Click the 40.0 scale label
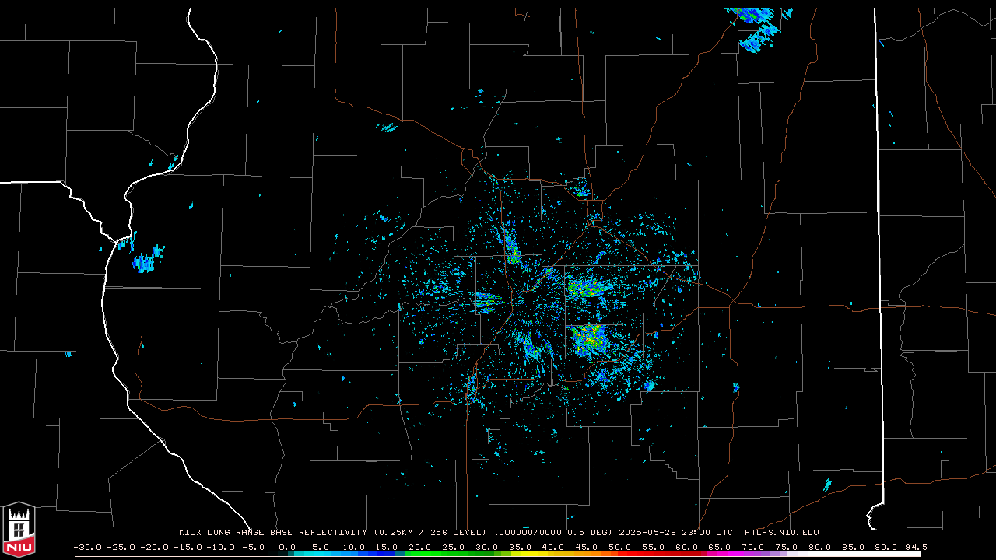 pos(553,548)
